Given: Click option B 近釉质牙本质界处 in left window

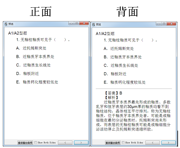Looking at the screenshot, I should click(x=35, y=57).
